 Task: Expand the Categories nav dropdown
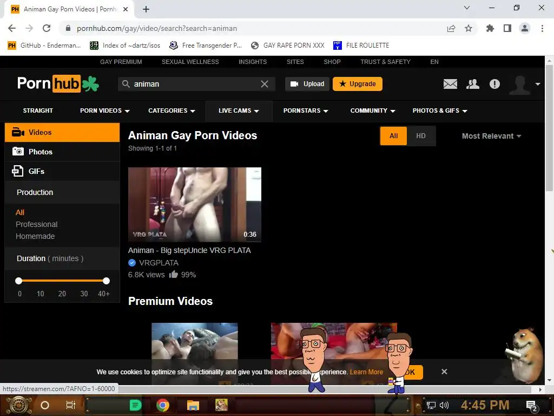pyautogui.click(x=172, y=110)
